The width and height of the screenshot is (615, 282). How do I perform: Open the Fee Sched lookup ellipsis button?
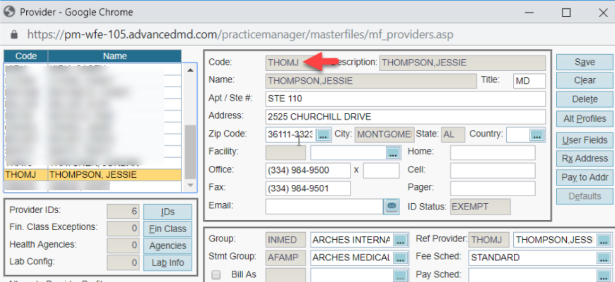pos(604,258)
